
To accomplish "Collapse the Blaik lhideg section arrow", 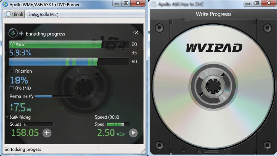I will 7,117.
